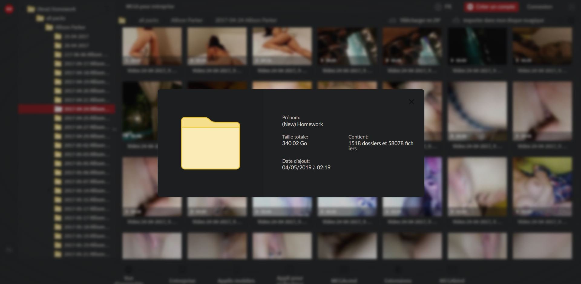Click the middle breadcrumb path segment
Image resolution: width=581 pixels, height=284 pixels.
[x=187, y=20]
